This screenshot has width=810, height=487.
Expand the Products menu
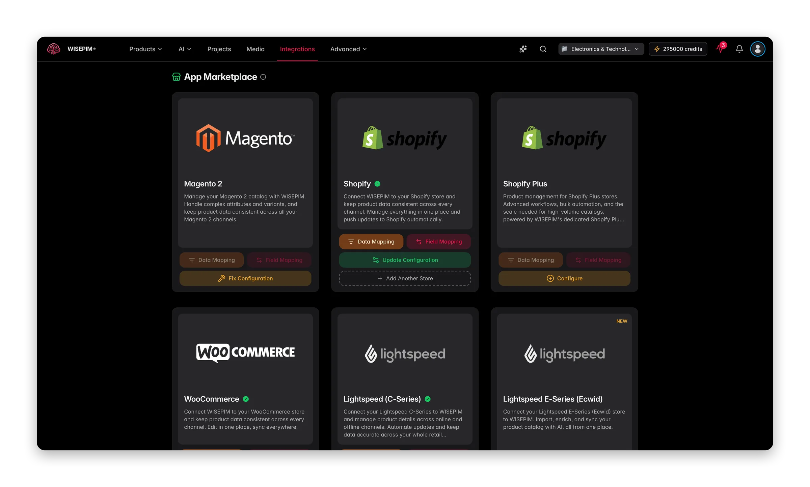pos(145,49)
